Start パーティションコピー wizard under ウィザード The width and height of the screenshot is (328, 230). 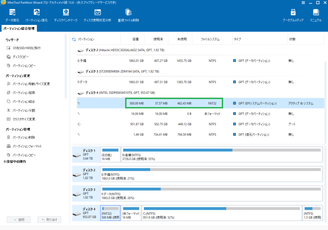21,66
